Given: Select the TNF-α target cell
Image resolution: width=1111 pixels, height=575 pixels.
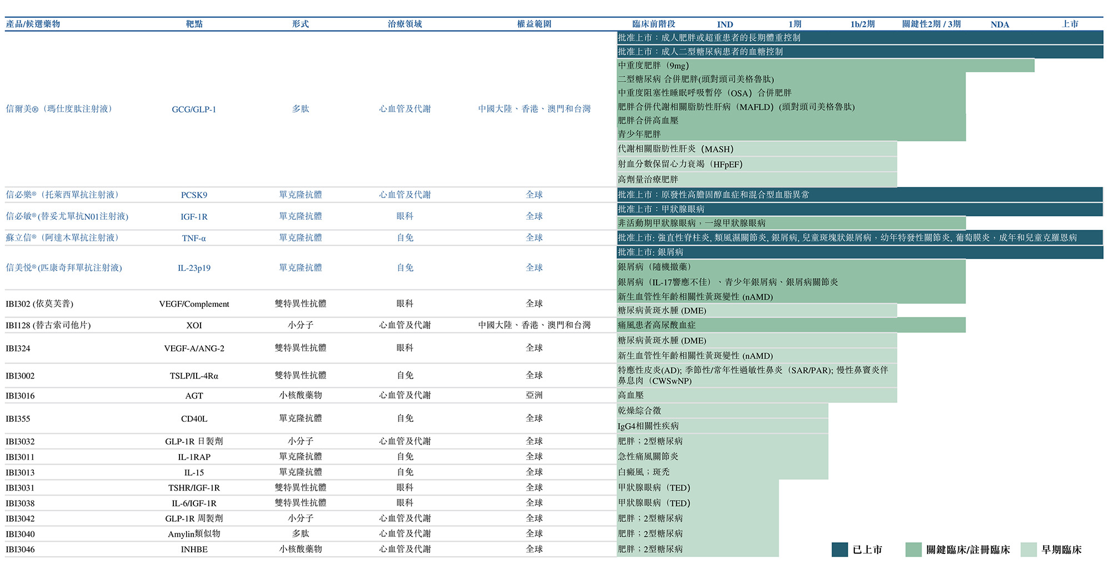Looking at the screenshot, I should click(x=194, y=238).
